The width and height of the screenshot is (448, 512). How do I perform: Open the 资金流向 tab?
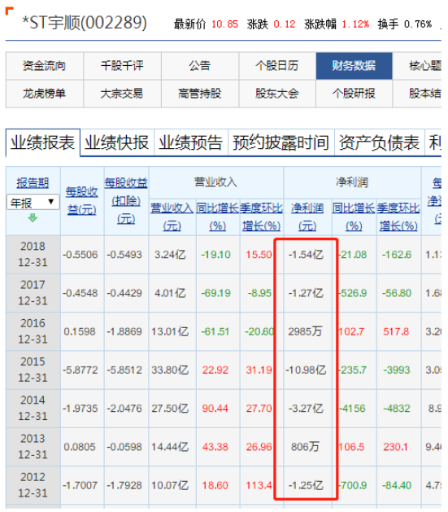point(45,66)
